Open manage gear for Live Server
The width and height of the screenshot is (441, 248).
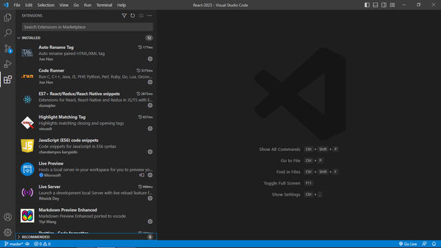pos(150,198)
